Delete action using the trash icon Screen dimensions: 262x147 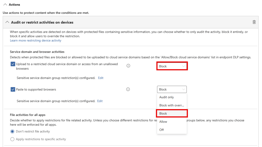[x=254, y=22]
